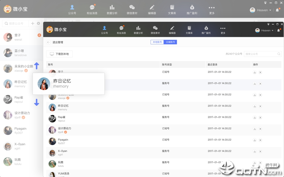Screen dimensions: 284x177
Task: Open 公众号 in the background window toolbar
Action: coord(72,9)
